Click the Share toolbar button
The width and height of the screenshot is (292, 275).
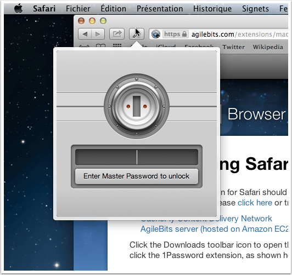[117, 34]
